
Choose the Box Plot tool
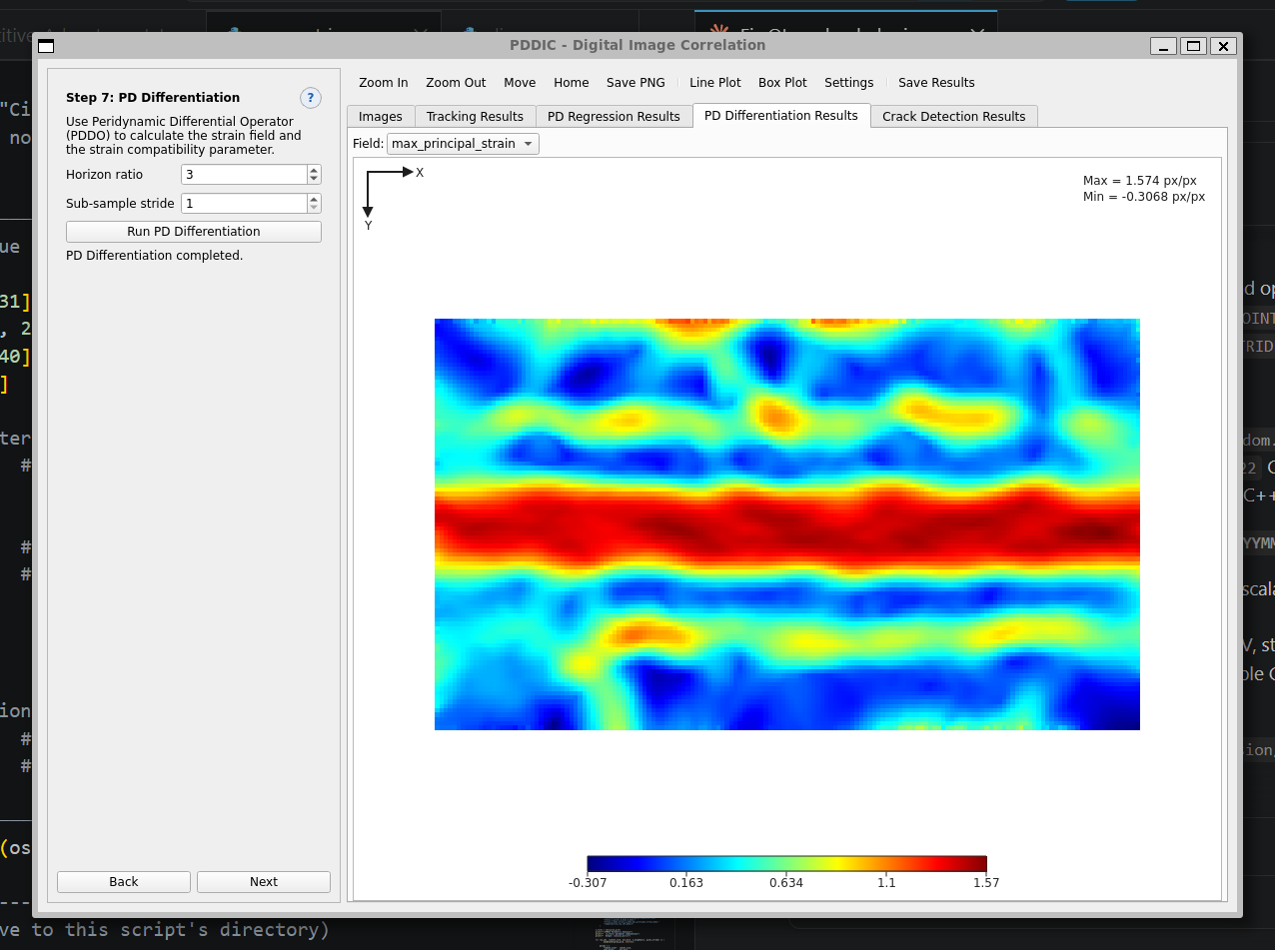pyautogui.click(x=782, y=83)
